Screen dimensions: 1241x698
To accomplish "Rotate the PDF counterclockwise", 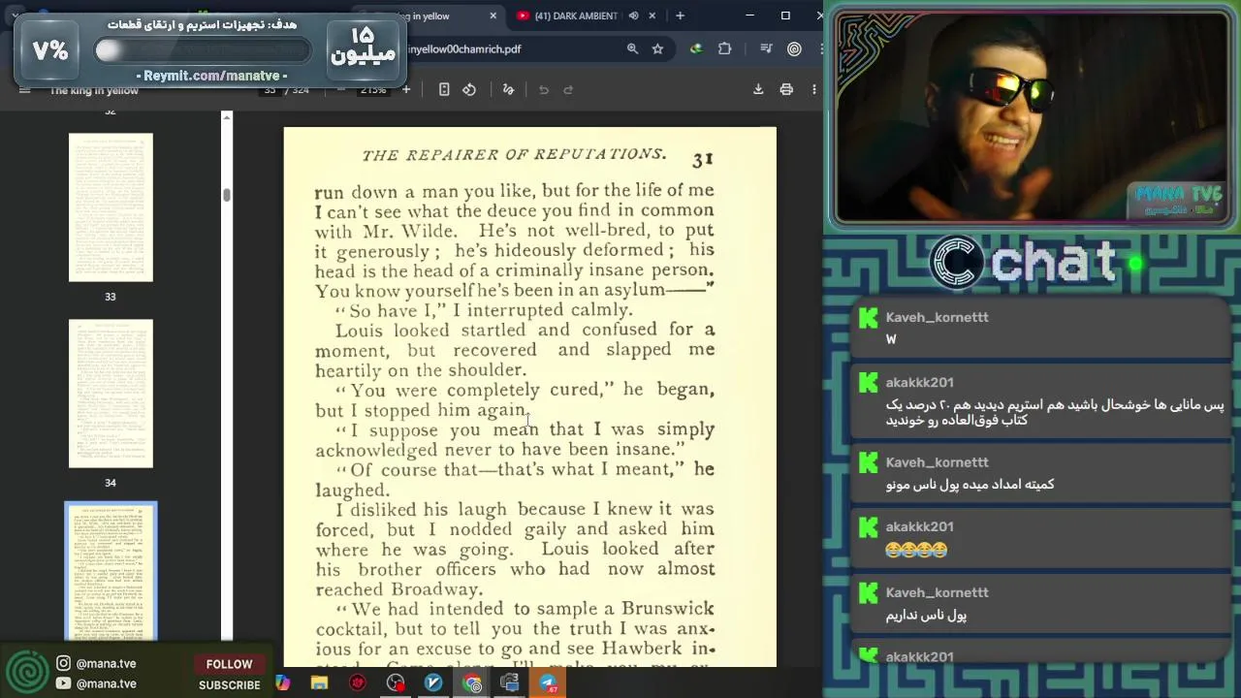I will tap(469, 89).
